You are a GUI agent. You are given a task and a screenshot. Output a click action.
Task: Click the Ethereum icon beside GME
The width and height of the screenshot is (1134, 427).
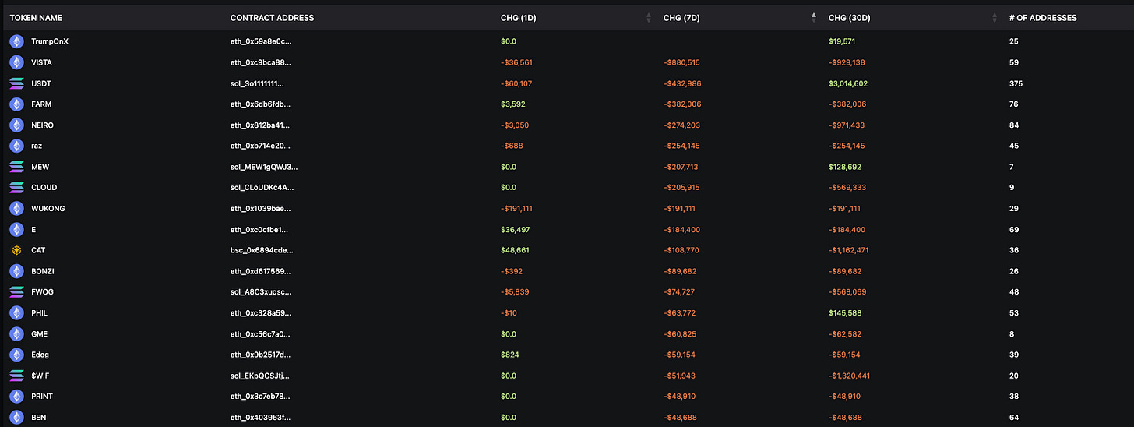tap(16, 334)
